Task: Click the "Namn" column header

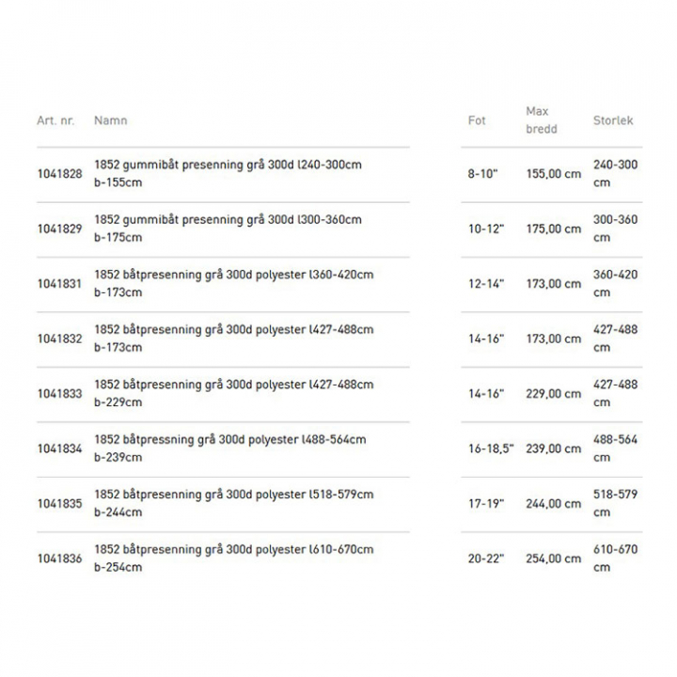Action: pyautogui.click(x=110, y=120)
